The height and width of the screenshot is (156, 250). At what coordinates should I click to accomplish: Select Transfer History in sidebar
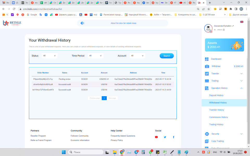[216, 110]
